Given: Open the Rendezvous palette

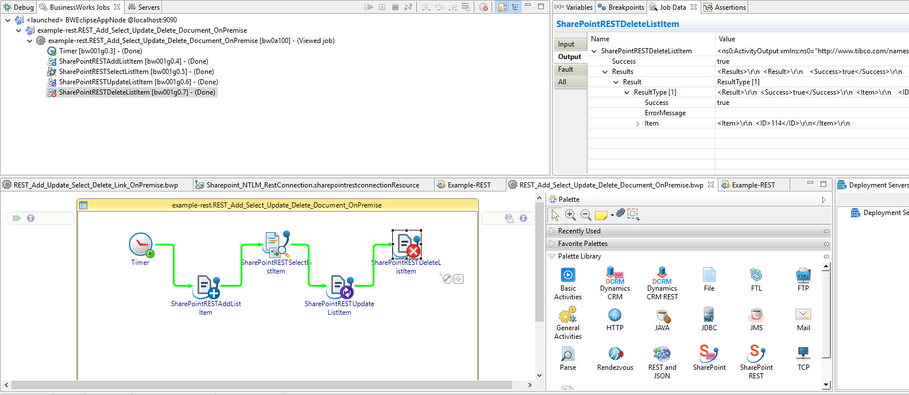Looking at the screenshot, I should pyautogui.click(x=615, y=359).
